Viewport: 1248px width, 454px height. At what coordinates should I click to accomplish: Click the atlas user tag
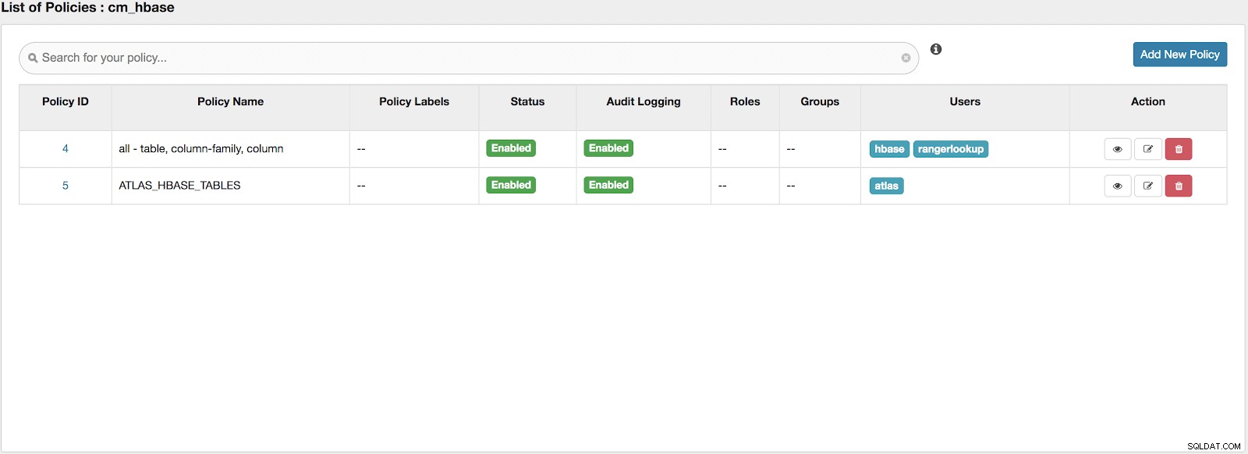pos(886,186)
